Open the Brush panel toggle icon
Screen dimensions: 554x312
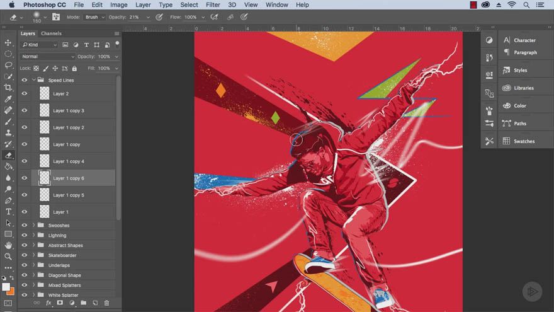click(56, 17)
